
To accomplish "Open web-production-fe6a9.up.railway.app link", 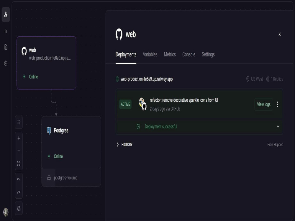I will coord(147,79).
